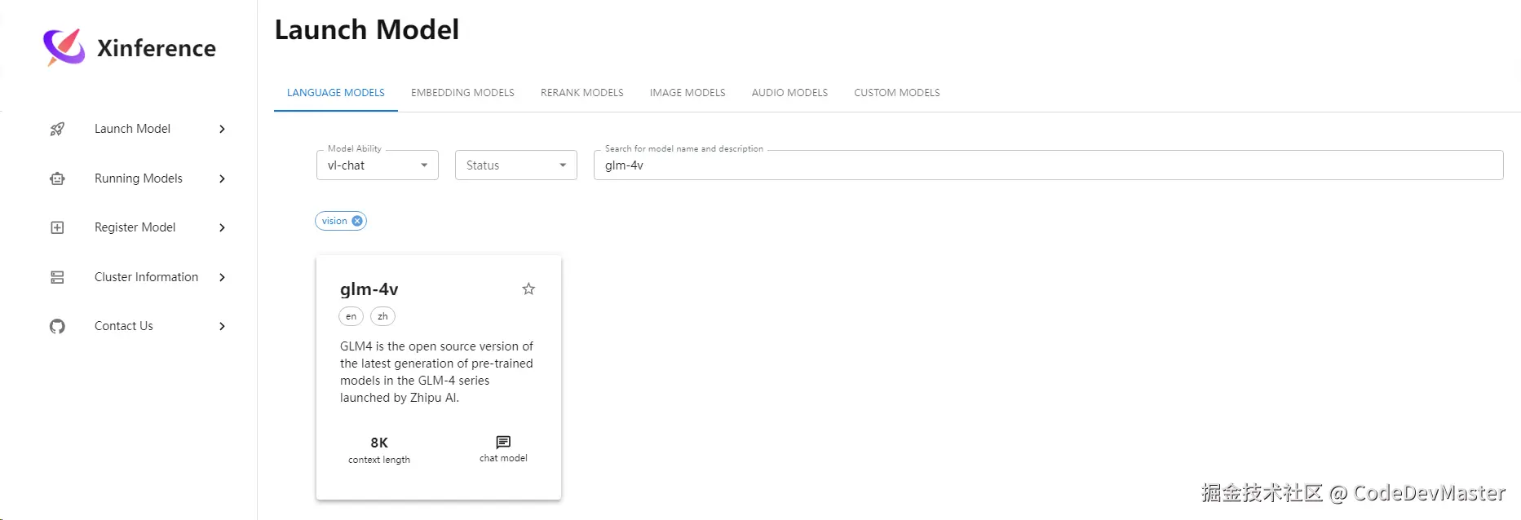This screenshot has height=520, width=1521.
Task: Toggle the en language tag
Action: 351,316
